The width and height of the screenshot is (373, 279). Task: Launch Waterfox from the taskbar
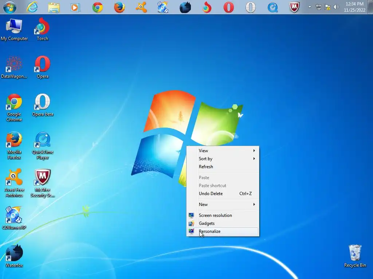pos(185,7)
